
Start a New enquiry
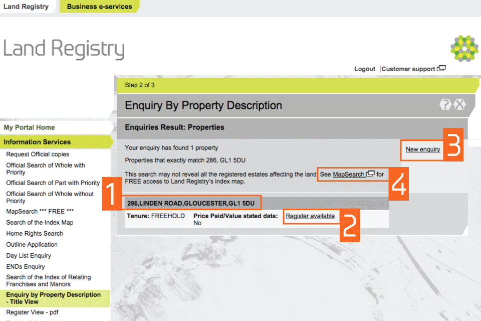422,149
